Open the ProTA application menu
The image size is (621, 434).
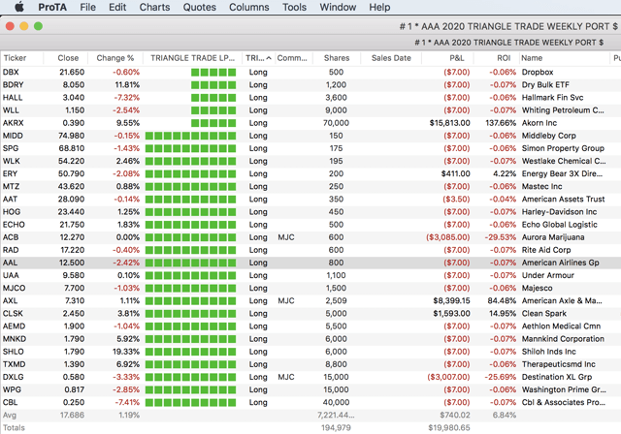(x=52, y=7)
